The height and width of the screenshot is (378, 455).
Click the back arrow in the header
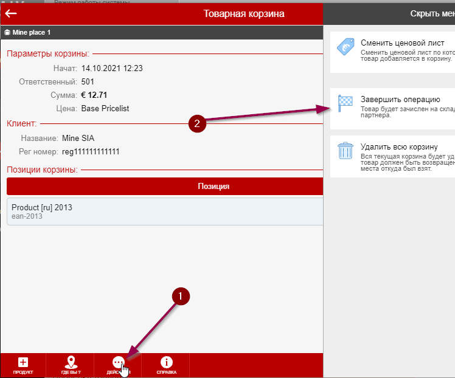(x=11, y=13)
